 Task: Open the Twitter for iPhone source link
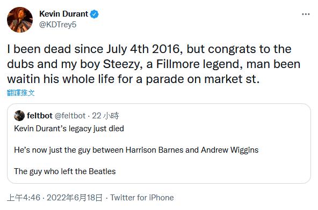tap(142, 198)
